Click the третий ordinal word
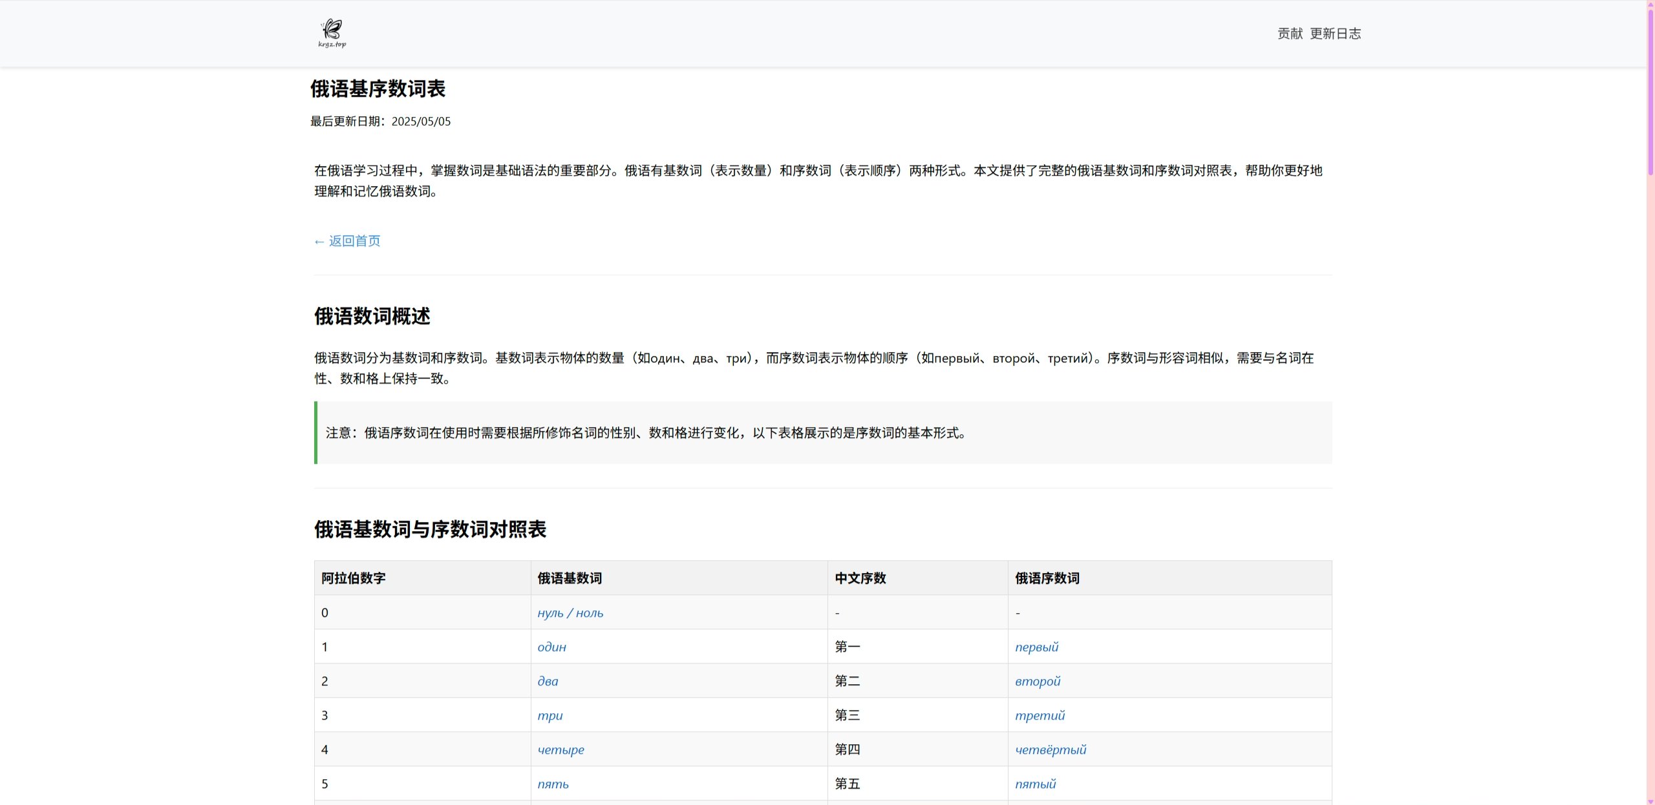The width and height of the screenshot is (1655, 805). pos(1040,715)
